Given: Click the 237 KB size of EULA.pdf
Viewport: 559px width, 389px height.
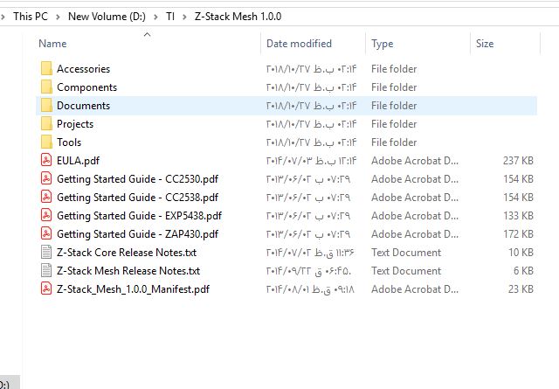Looking at the screenshot, I should (518, 161).
